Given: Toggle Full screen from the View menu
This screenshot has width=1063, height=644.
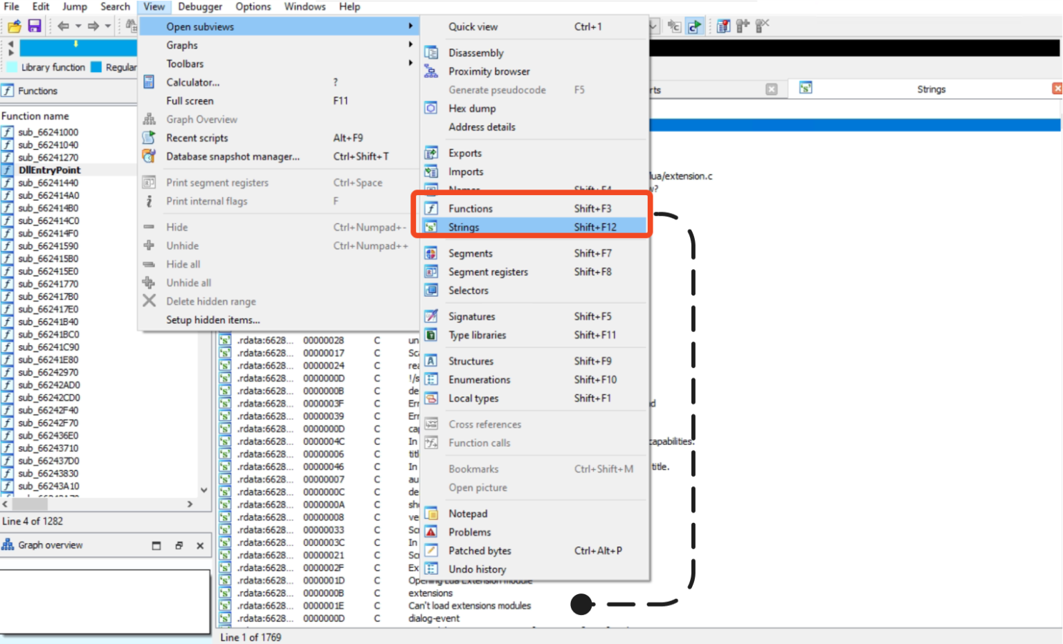Looking at the screenshot, I should [x=190, y=100].
